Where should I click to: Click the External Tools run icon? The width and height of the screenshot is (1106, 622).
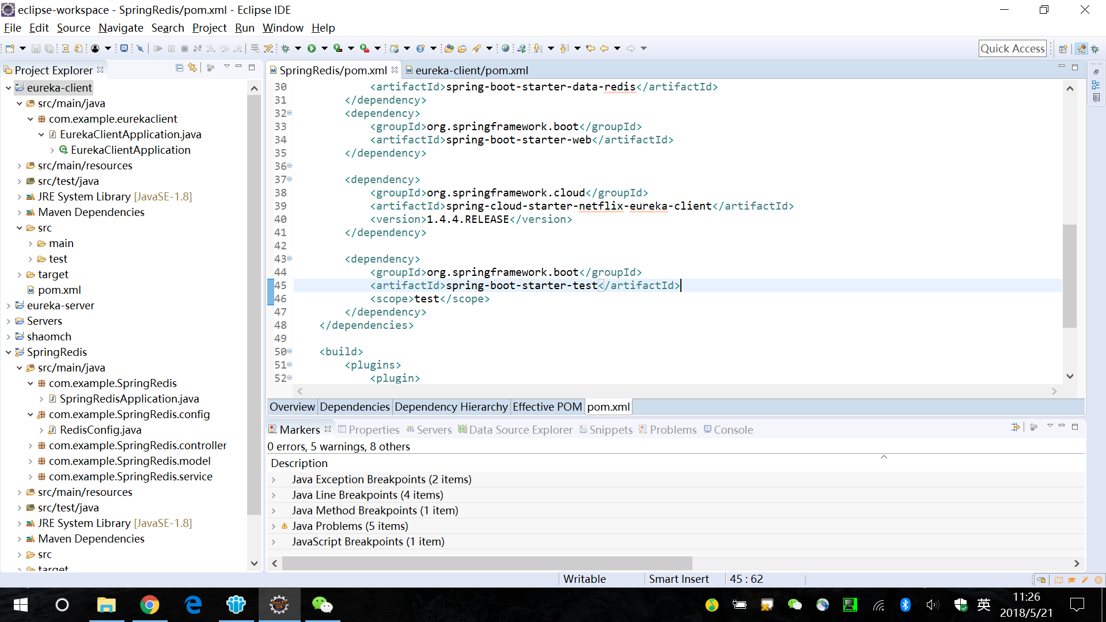click(x=364, y=48)
